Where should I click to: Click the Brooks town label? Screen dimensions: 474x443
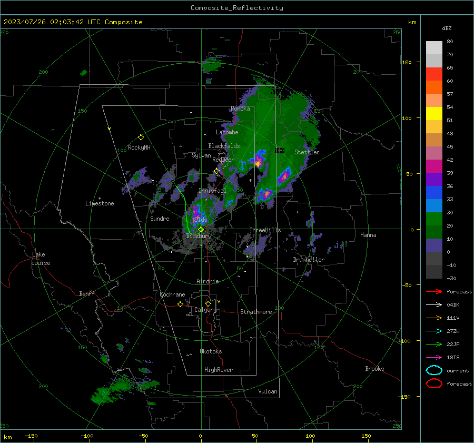click(374, 369)
